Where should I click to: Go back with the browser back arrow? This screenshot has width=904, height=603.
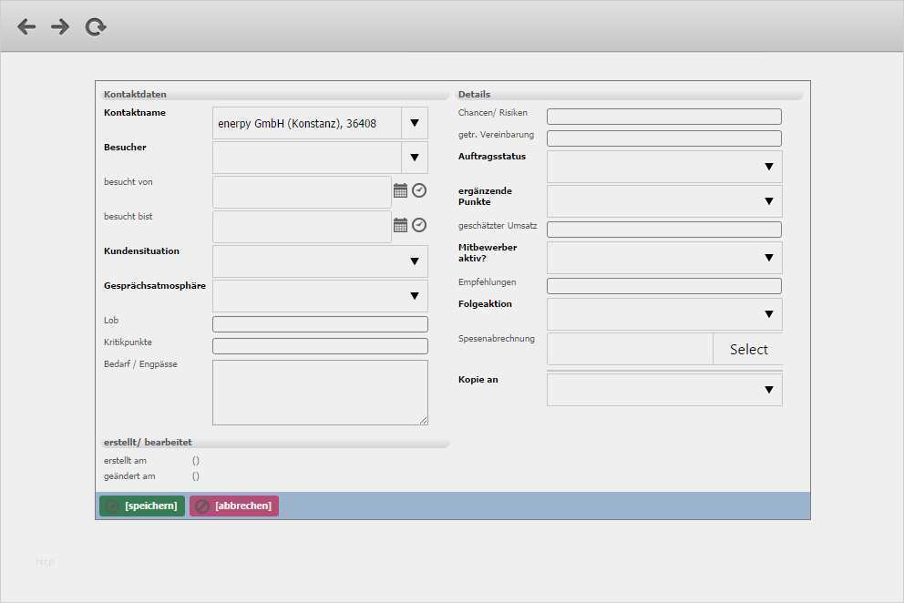coord(26,26)
